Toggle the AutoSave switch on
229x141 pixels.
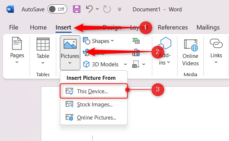pos(57,9)
